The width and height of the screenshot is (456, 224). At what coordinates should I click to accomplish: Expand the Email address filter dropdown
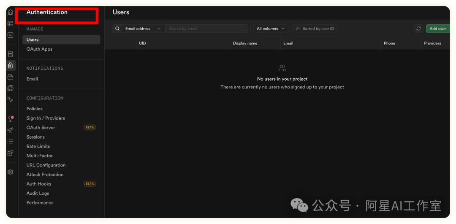(x=143, y=29)
